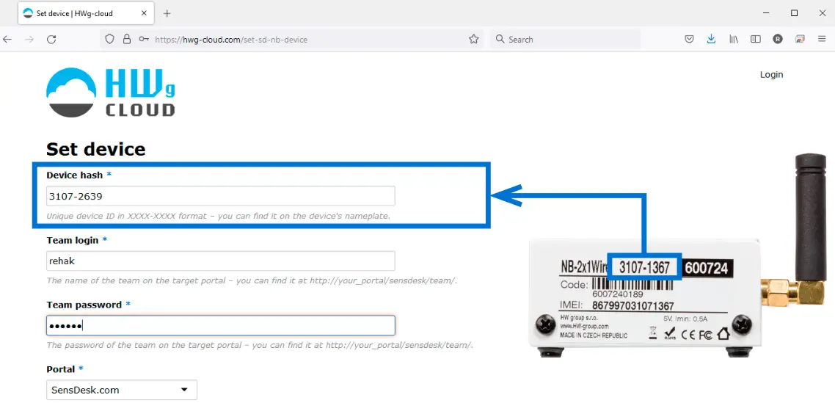The image size is (835, 403).
Task: Minimize the browser window
Action: tap(766, 13)
